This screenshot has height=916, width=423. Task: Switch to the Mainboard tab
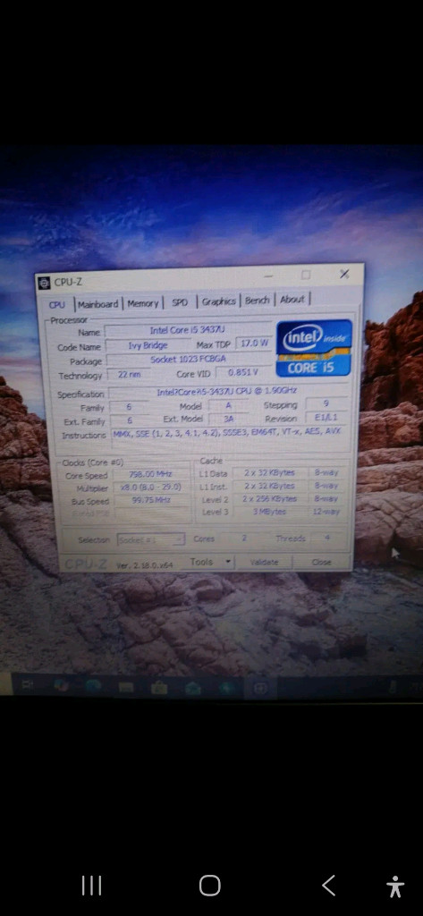tap(98, 304)
